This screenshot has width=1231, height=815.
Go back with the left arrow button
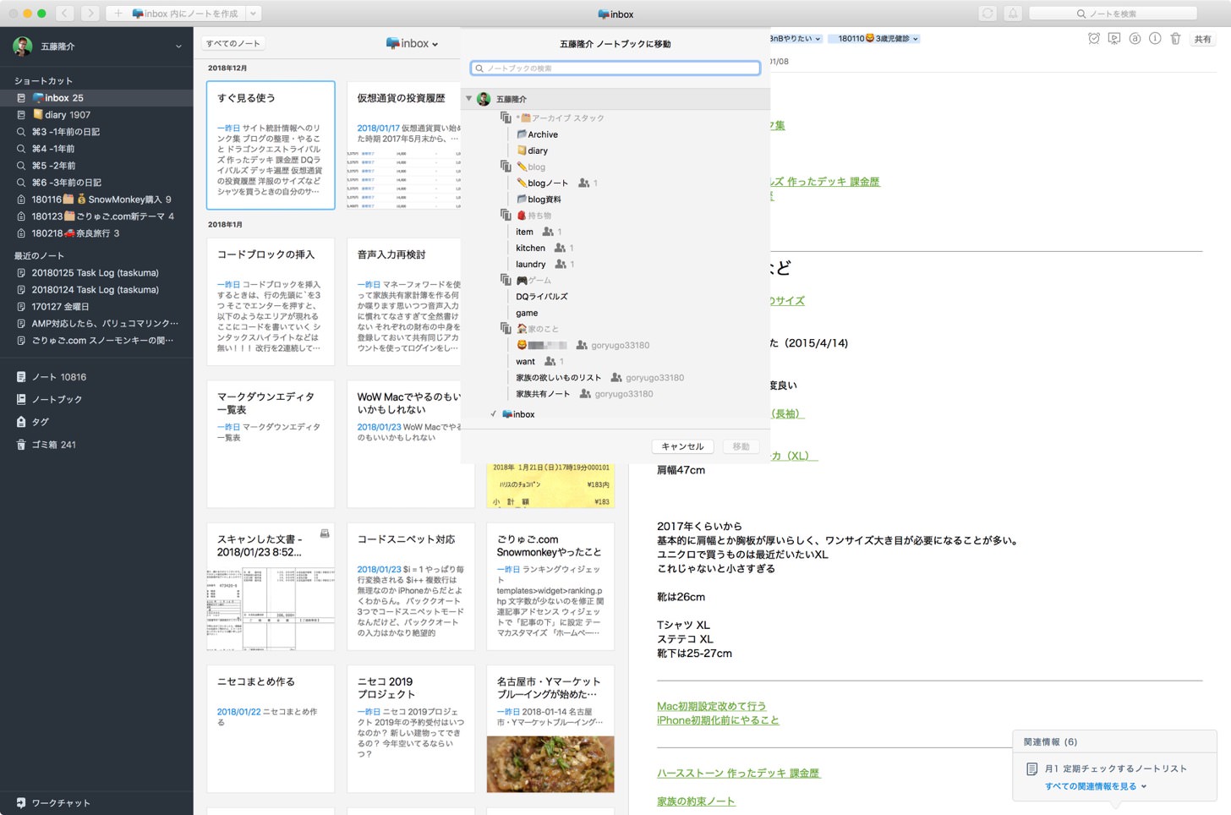pyautogui.click(x=65, y=14)
